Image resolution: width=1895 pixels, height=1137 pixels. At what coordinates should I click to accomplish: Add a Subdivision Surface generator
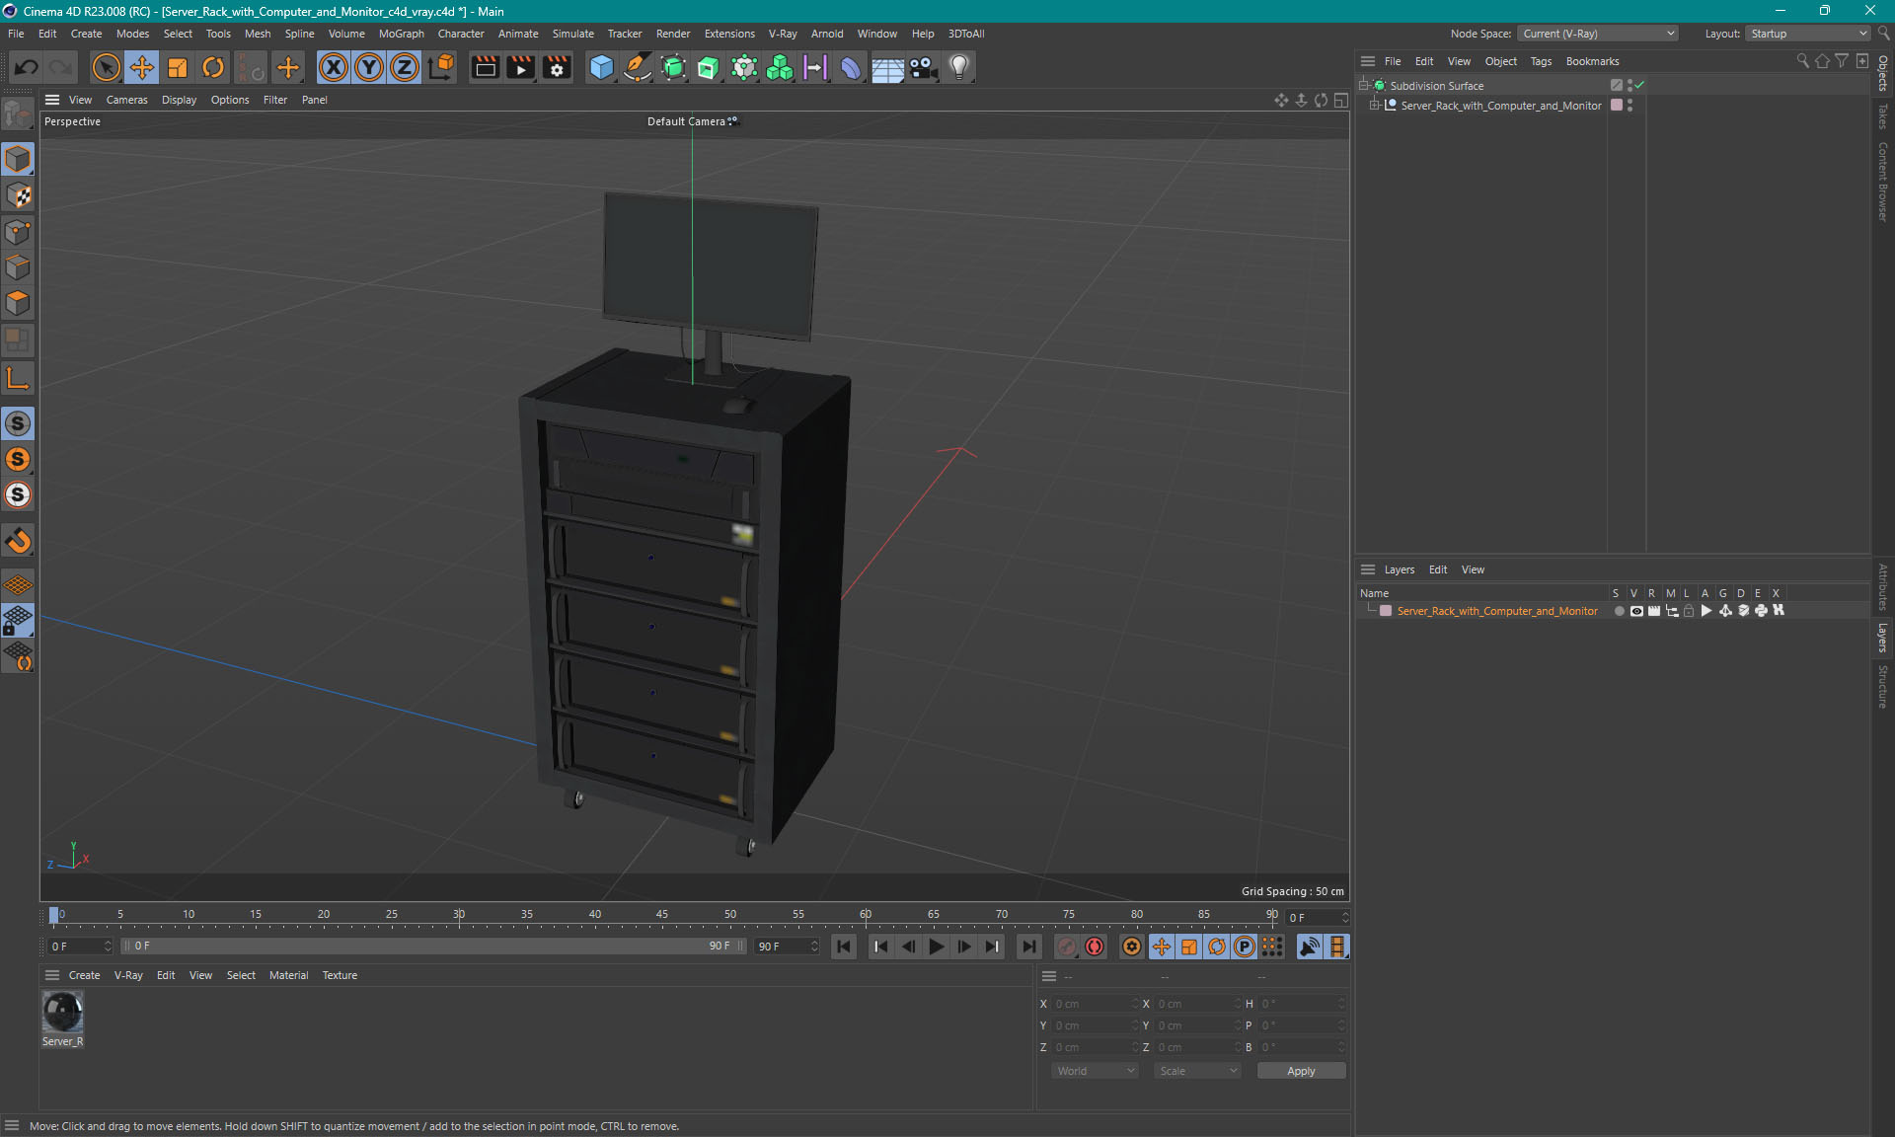[x=673, y=67]
